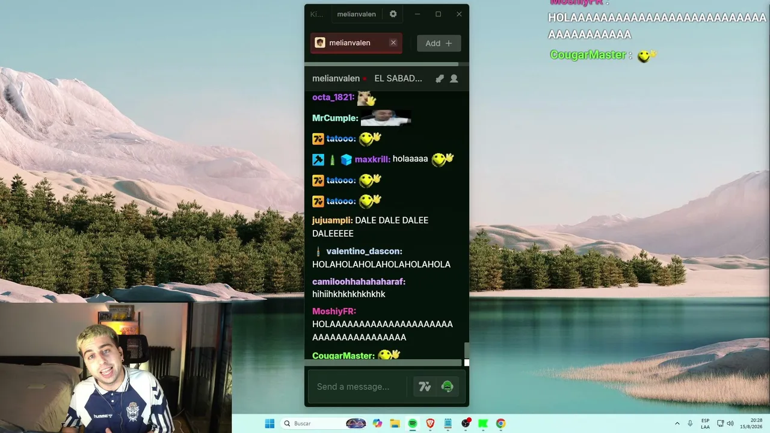The image size is (770, 433).
Task: Open Copilot from the taskbar
Action: tap(377, 423)
